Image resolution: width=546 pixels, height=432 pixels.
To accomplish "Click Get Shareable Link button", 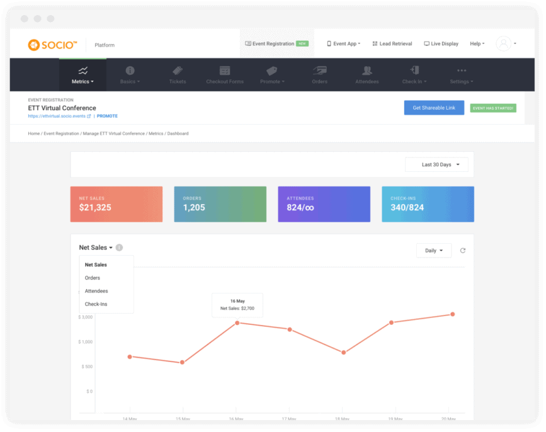I will [x=434, y=108].
